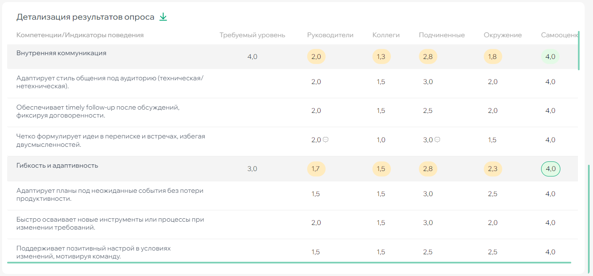593x276 pixels.
Task: Click the 1,8 Окружение badge
Action: (493, 56)
